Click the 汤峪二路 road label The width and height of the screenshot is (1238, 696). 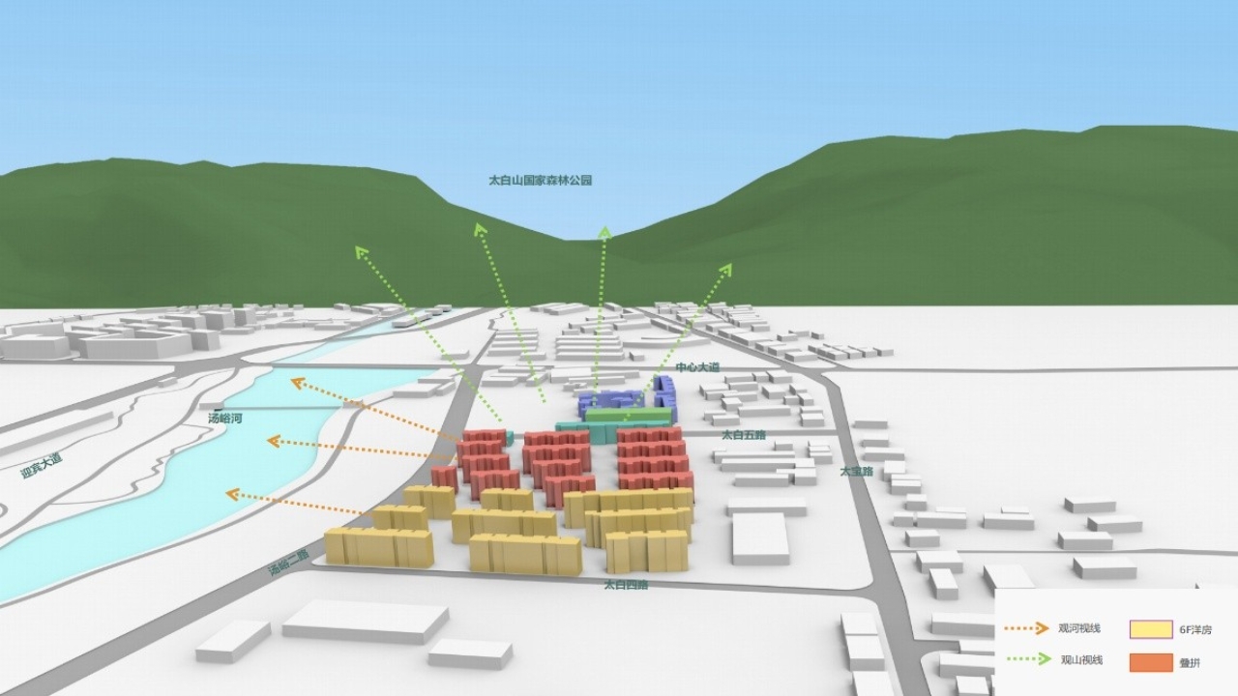(x=288, y=564)
